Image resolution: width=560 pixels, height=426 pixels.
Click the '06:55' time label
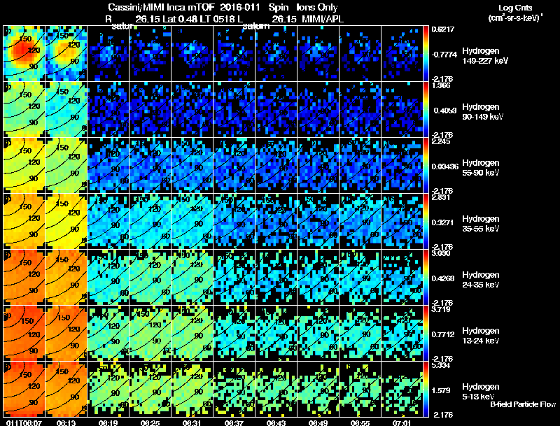point(360,423)
